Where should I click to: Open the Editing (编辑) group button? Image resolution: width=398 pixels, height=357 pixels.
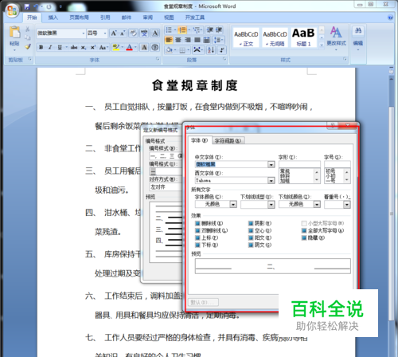(x=358, y=37)
